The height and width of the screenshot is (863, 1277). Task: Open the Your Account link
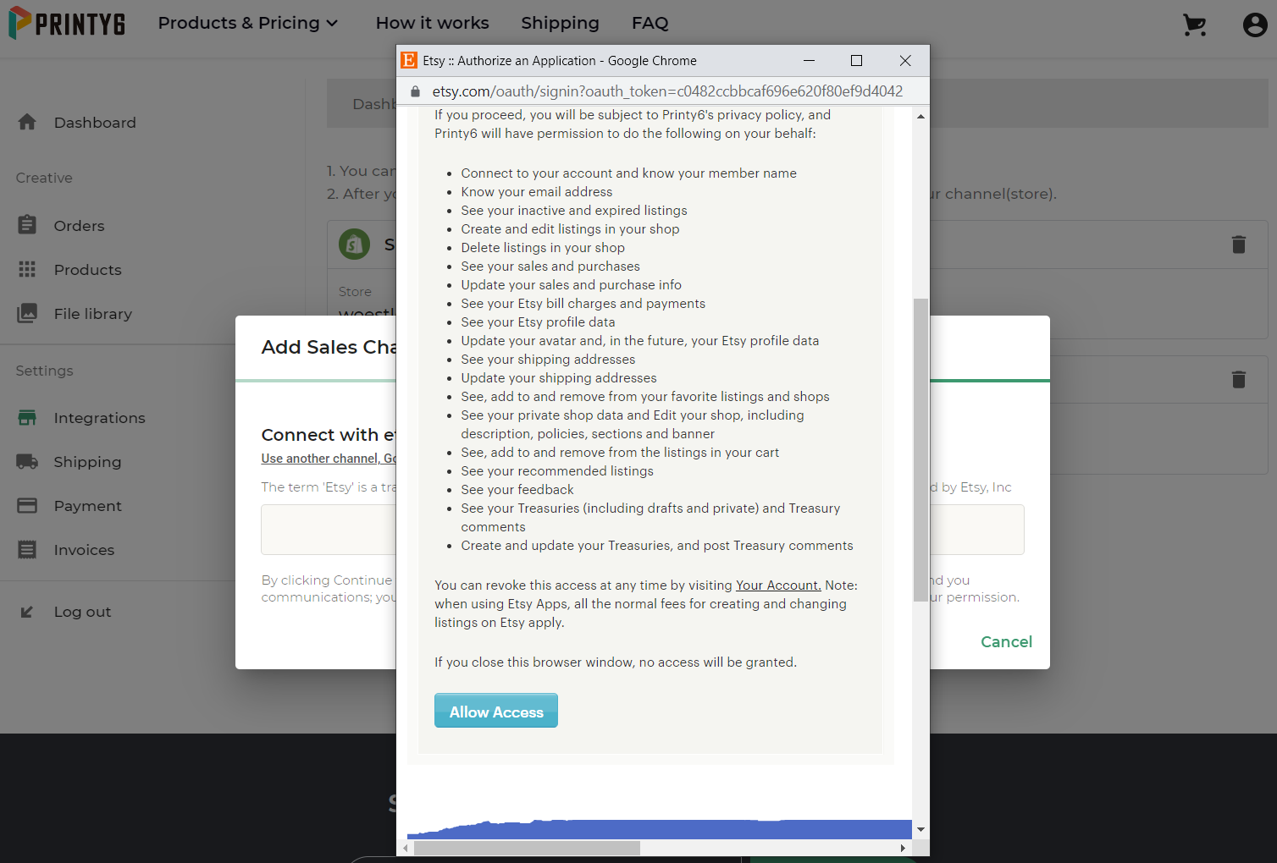pos(777,585)
